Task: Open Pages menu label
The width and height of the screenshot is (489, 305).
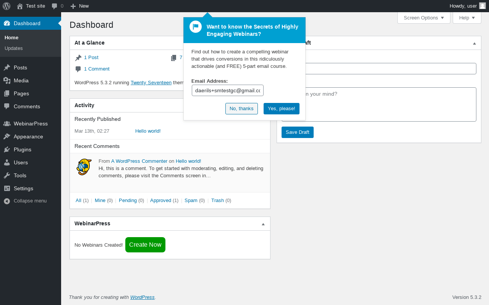Action: [21, 93]
